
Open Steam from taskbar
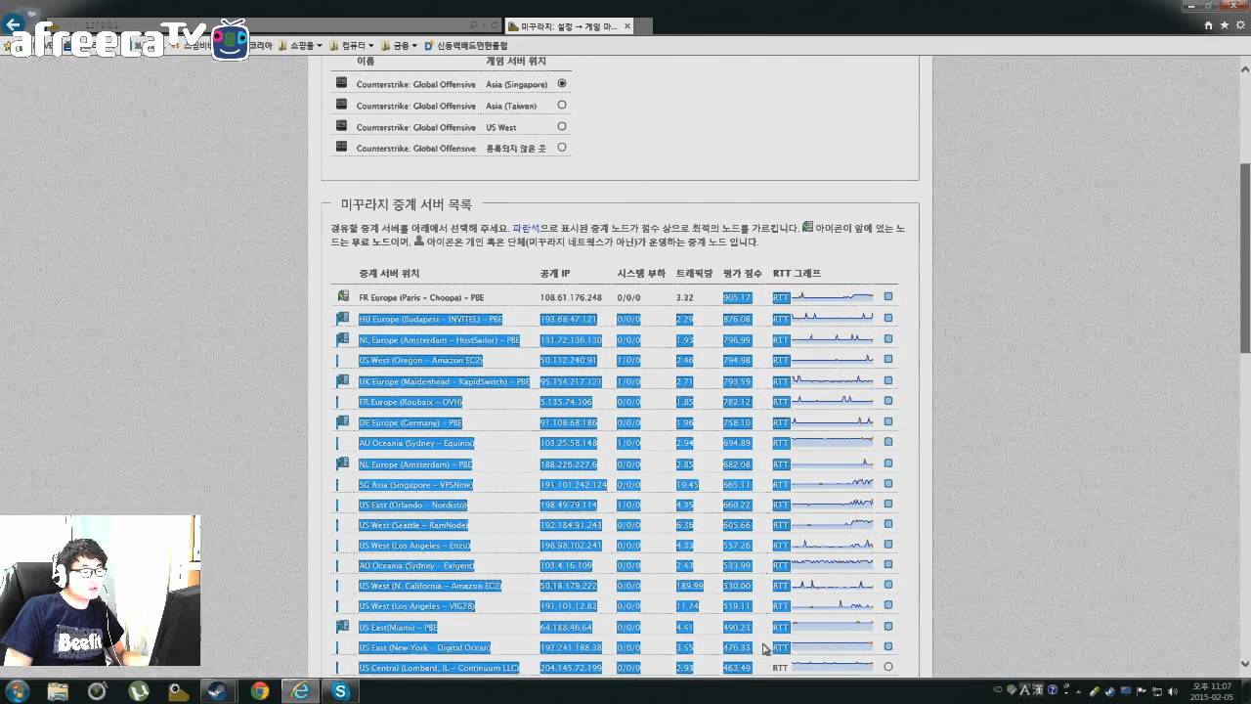point(215,691)
